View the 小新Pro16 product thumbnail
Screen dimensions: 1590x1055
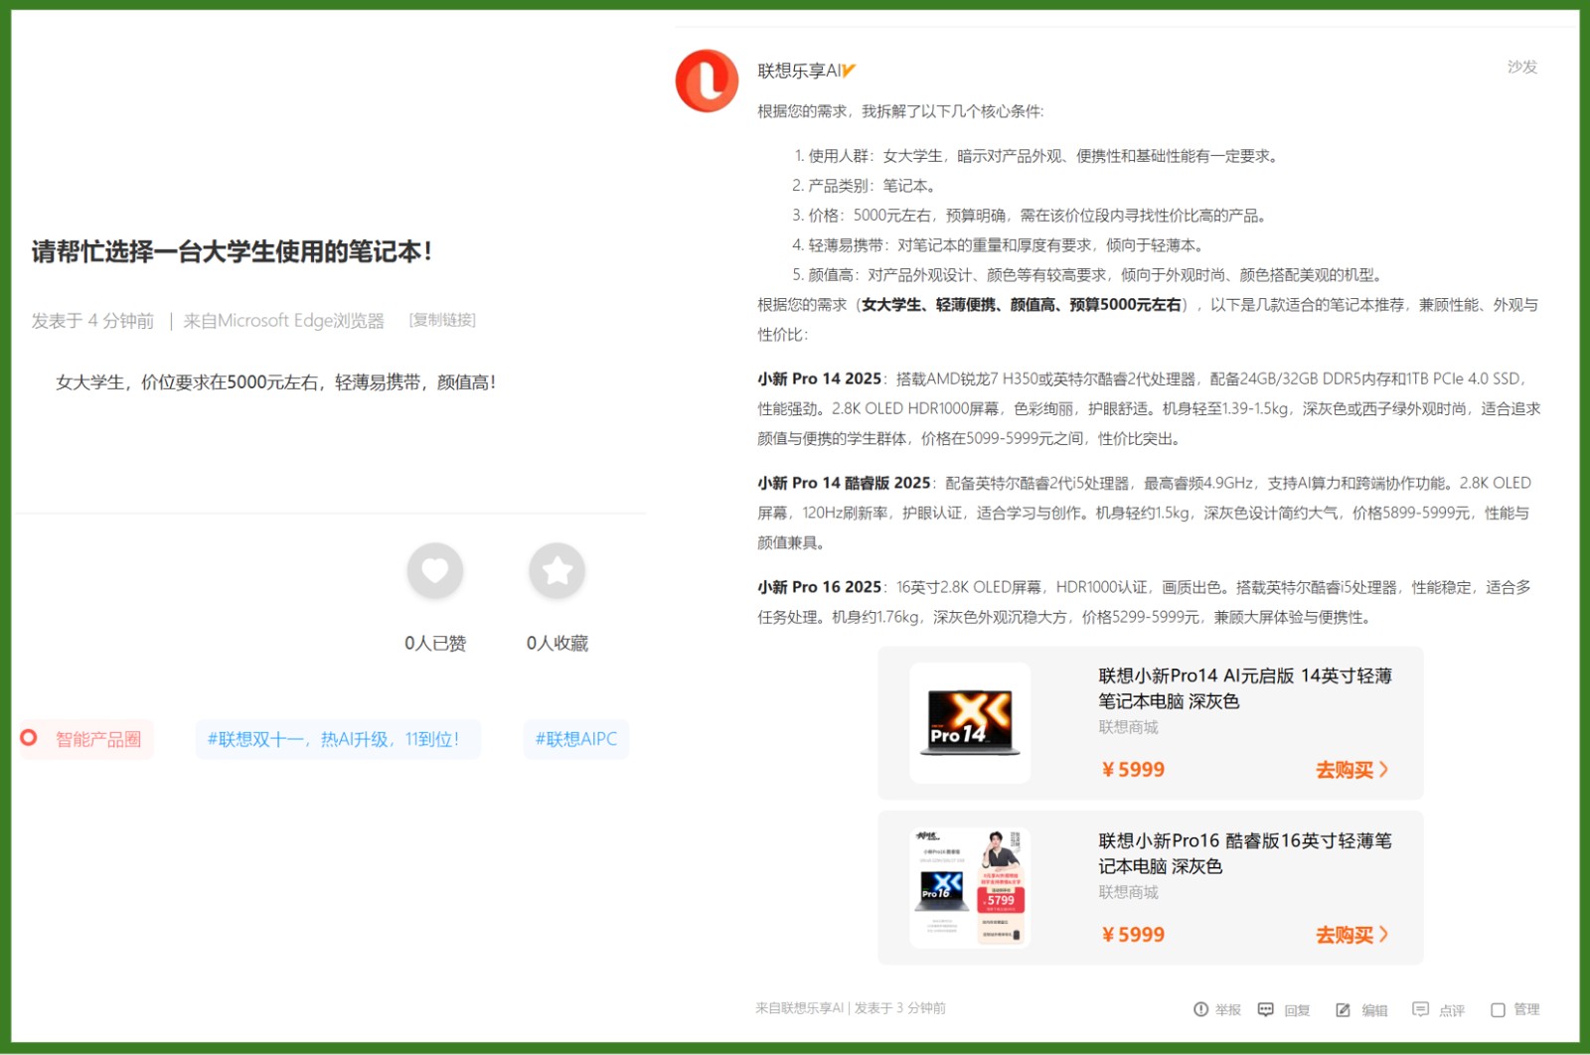970,888
